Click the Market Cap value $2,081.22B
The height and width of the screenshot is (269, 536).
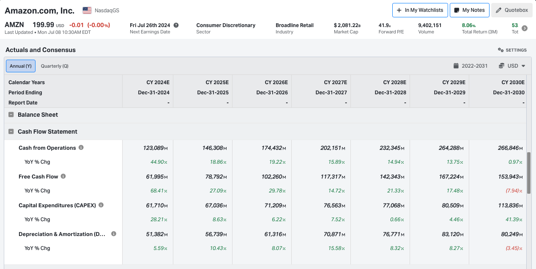pos(347,25)
